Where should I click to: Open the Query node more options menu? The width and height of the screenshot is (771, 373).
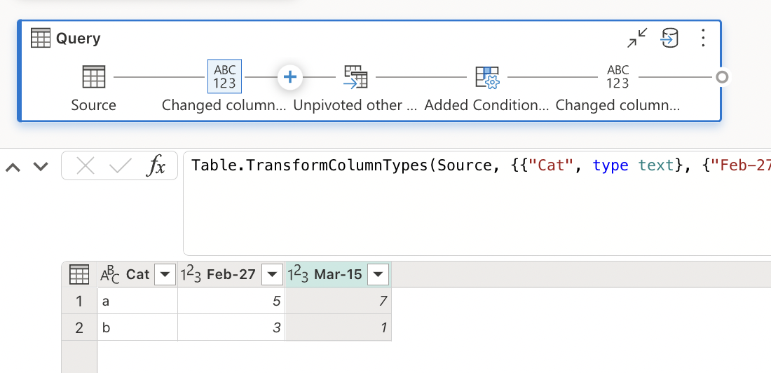[x=703, y=38]
